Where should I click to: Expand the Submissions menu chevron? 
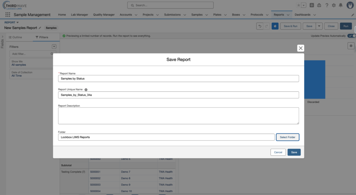(185, 15)
